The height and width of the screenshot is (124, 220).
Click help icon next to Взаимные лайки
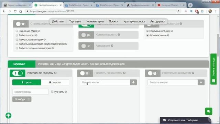point(38,31)
